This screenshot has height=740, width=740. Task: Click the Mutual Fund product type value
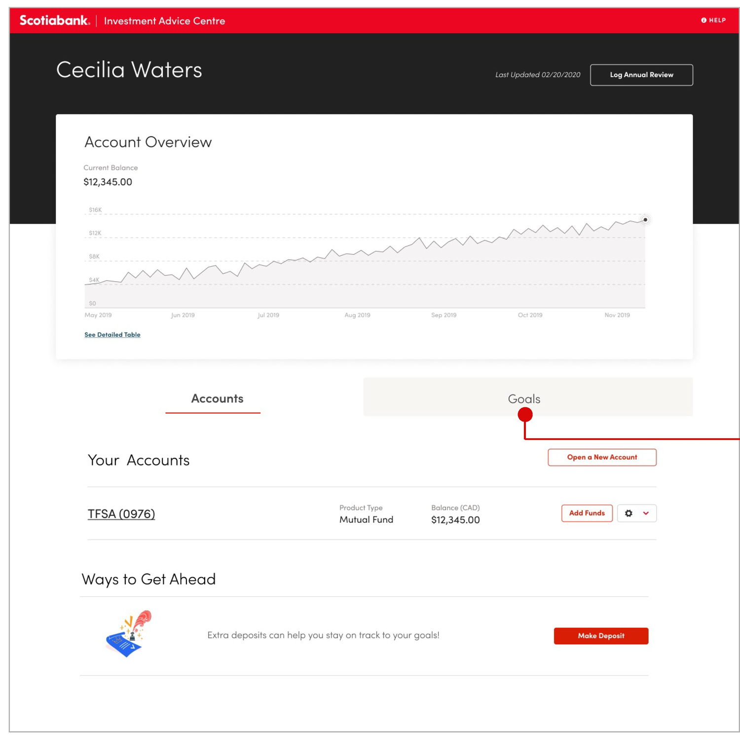(x=366, y=519)
